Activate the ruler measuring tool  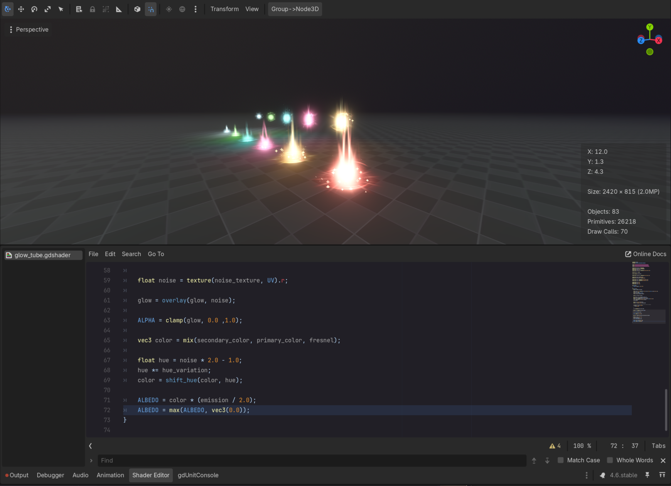pos(119,9)
